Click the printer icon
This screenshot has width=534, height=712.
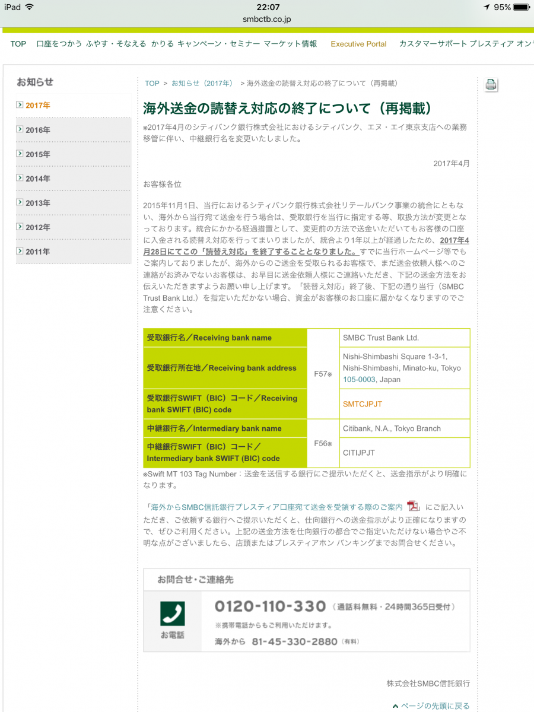[x=491, y=84]
